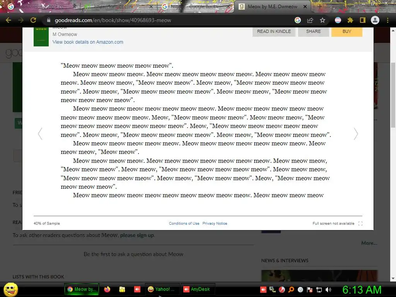Viewport: 396px width, 297px height.
Task: Click the address bar URL
Action: 113,20
